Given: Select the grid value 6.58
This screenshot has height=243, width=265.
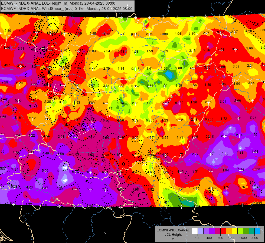Looking at the screenshot, I should pos(60,154).
